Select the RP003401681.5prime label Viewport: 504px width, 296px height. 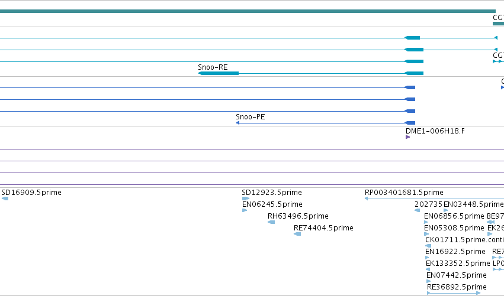click(404, 193)
